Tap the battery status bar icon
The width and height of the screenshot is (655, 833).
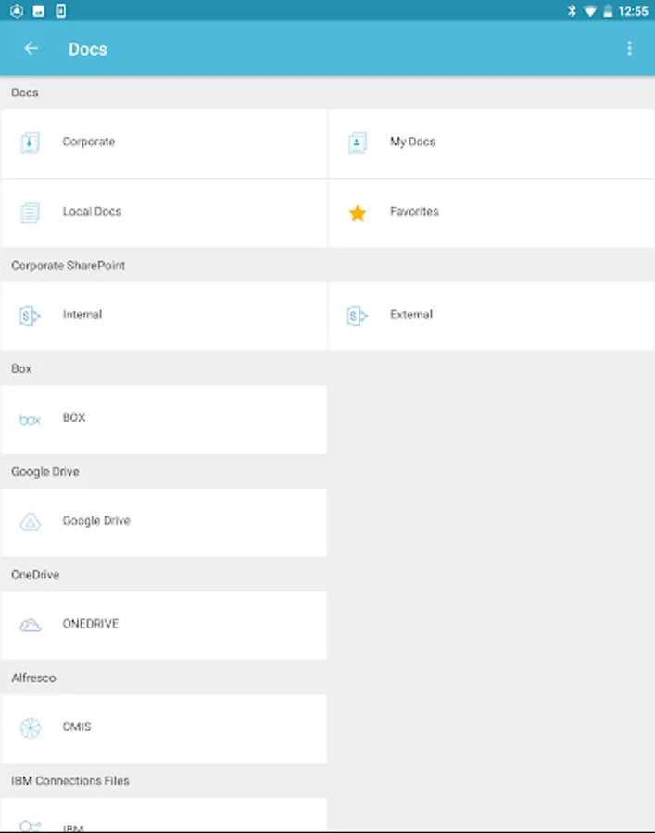608,10
